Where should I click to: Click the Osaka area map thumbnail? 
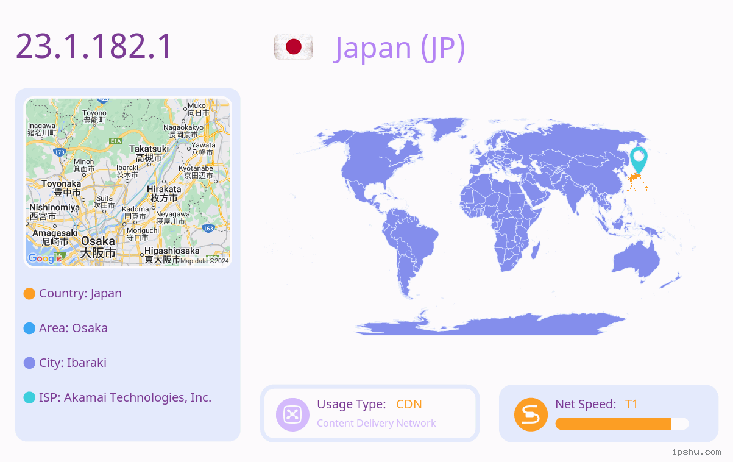click(x=128, y=182)
